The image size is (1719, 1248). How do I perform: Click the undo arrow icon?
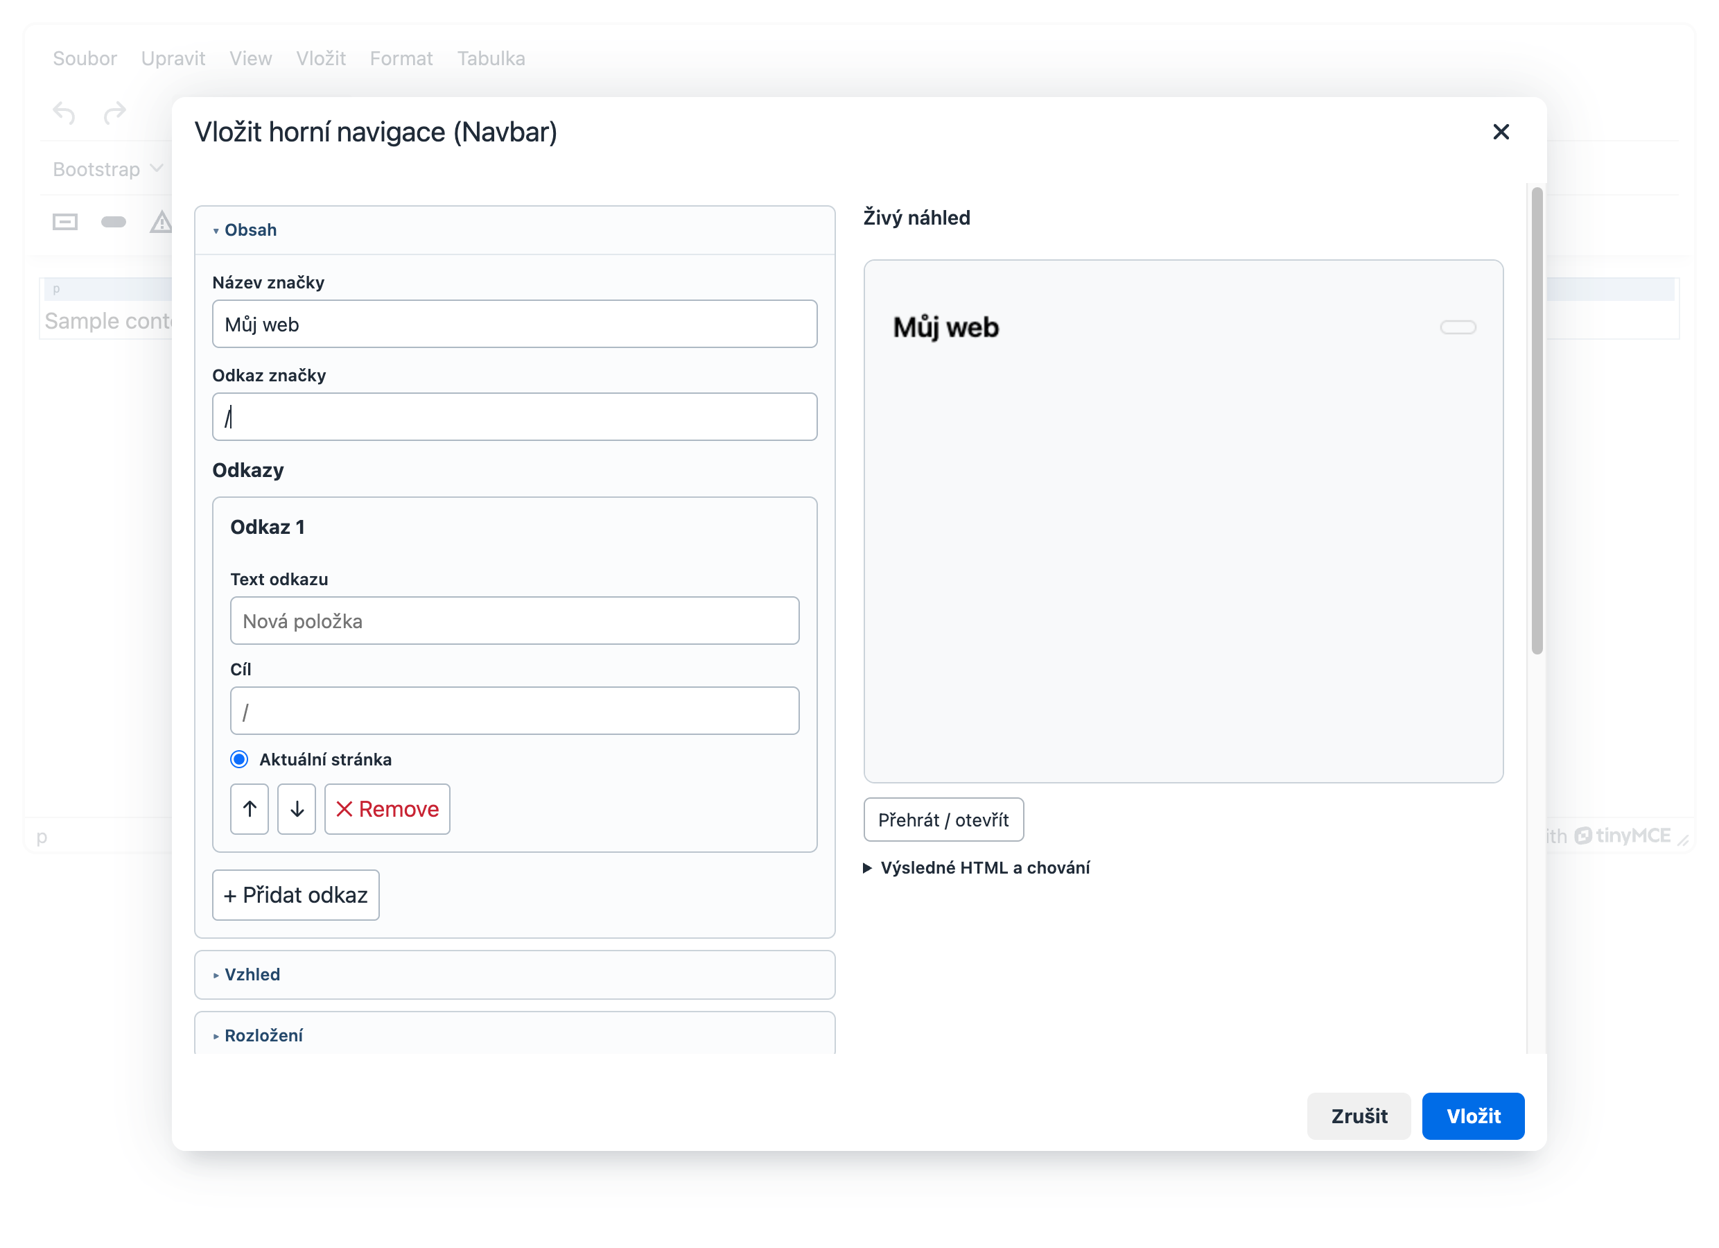pyautogui.click(x=64, y=114)
